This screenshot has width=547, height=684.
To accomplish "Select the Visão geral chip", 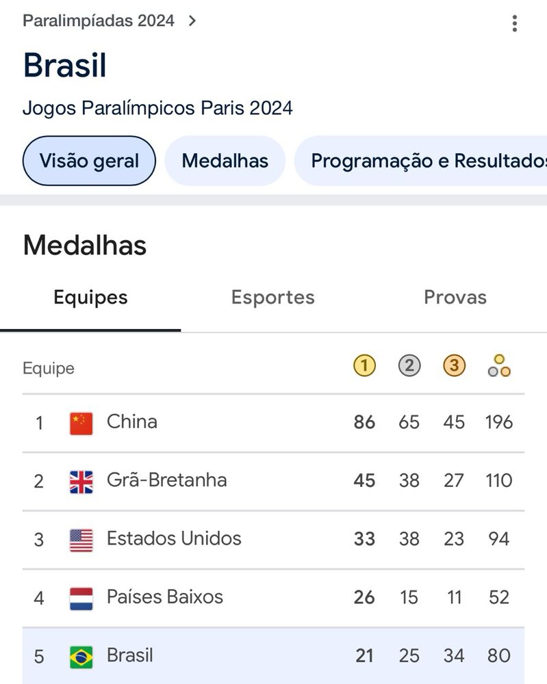I will click(x=89, y=161).
